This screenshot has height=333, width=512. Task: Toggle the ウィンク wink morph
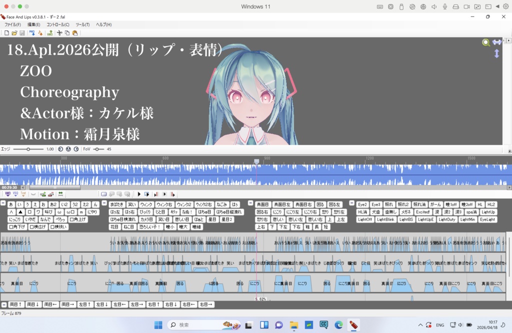pyautogui.click(x=146, y=204)
